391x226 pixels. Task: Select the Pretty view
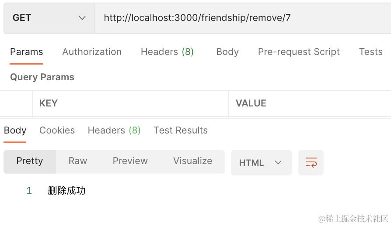30,161
